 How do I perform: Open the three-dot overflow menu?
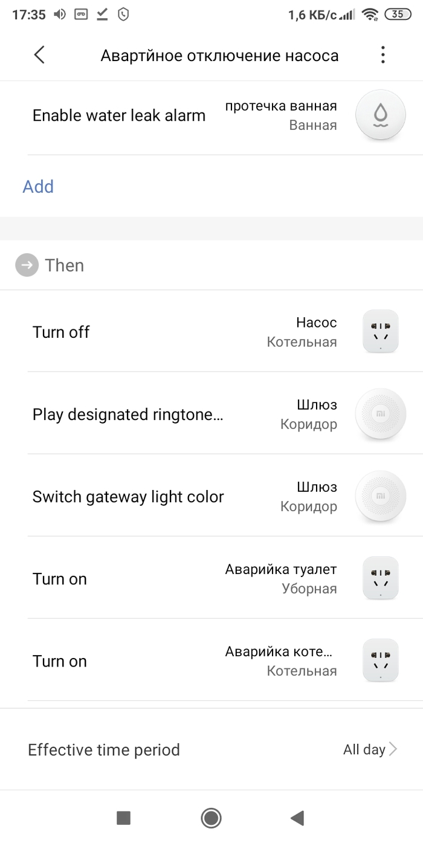pyautogui.click(x=383, y=56)
